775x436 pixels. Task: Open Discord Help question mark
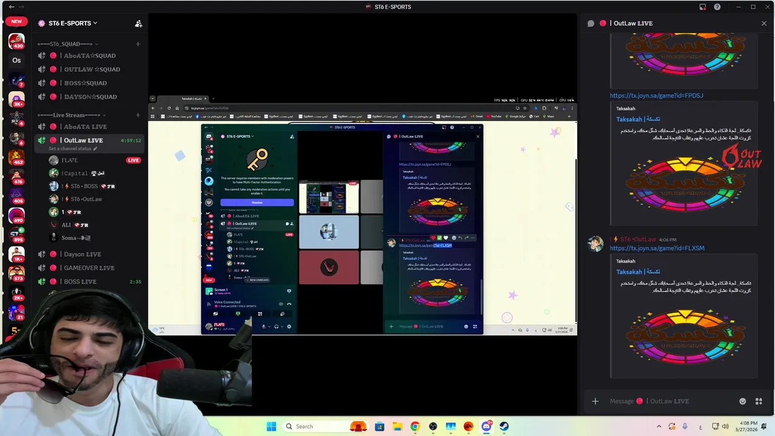(717, 7)
